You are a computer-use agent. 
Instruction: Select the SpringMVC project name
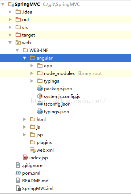click(28, 4)
